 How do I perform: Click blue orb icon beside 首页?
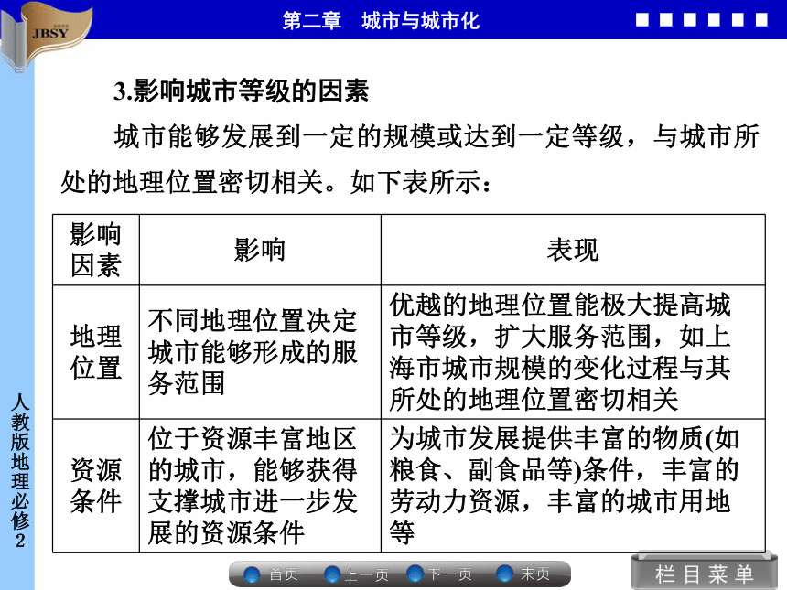(x=252, y=574)
